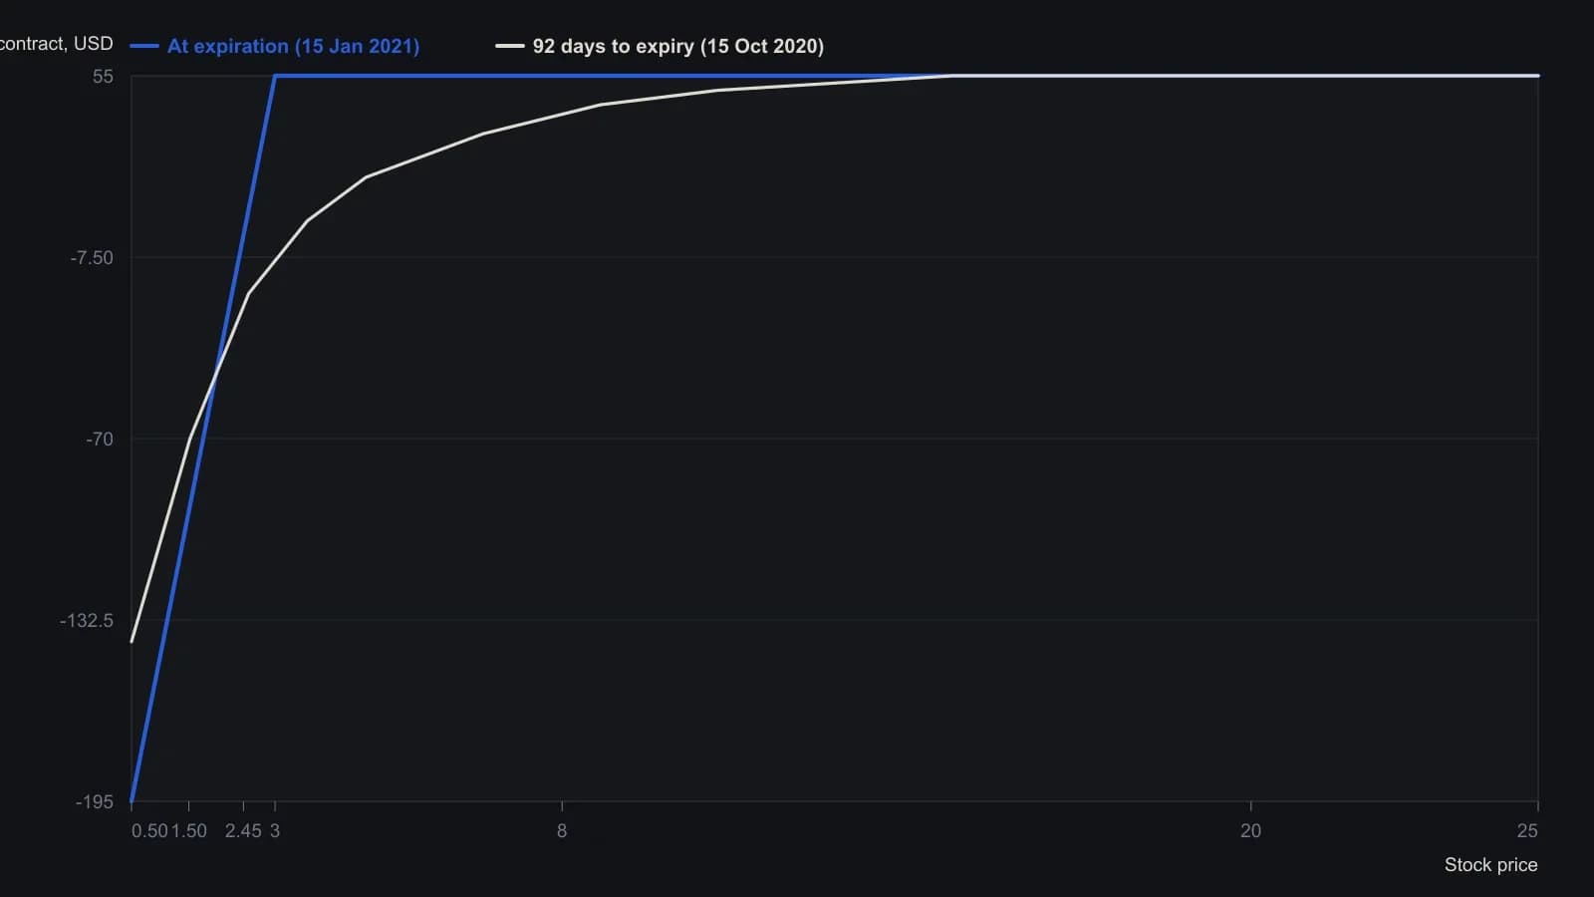Click the y-axis value 55

point(103,77)
